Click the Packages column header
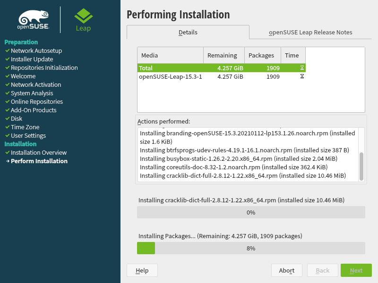 [x=262, y=55]
